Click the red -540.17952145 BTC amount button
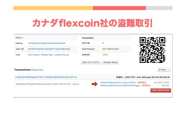This screenshot has width=186, height=132. tap(161, 90)
